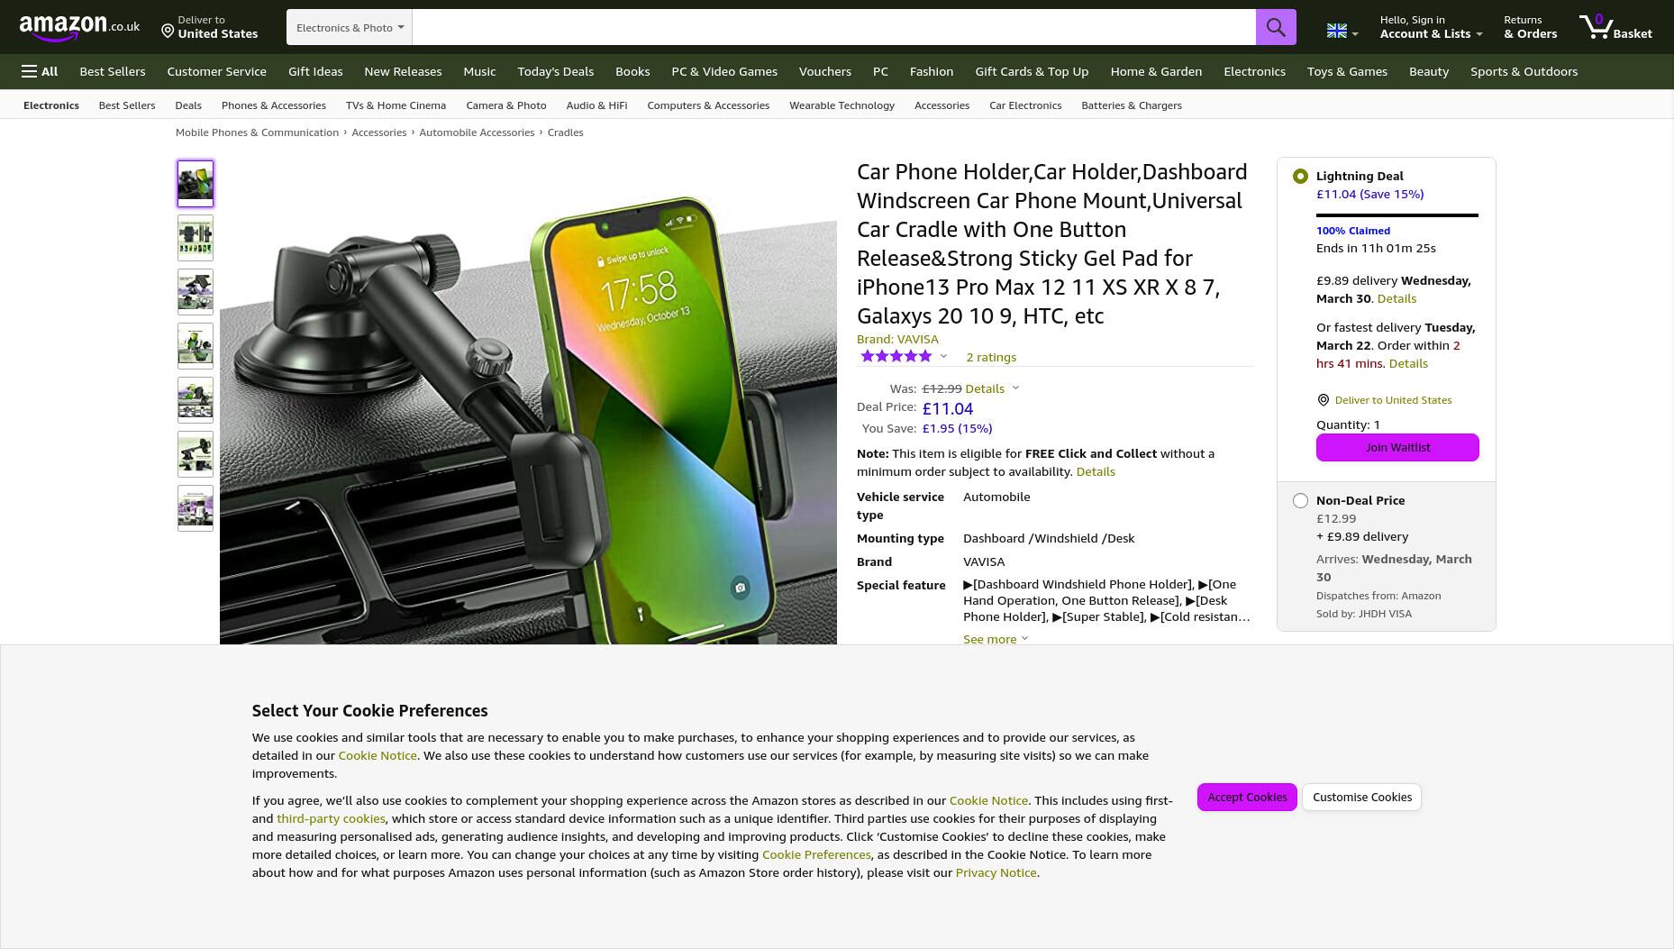Click the UK flag language selector
Image resolution: width=1674 pixels, height=949 pixels.
click(1342, 32)
